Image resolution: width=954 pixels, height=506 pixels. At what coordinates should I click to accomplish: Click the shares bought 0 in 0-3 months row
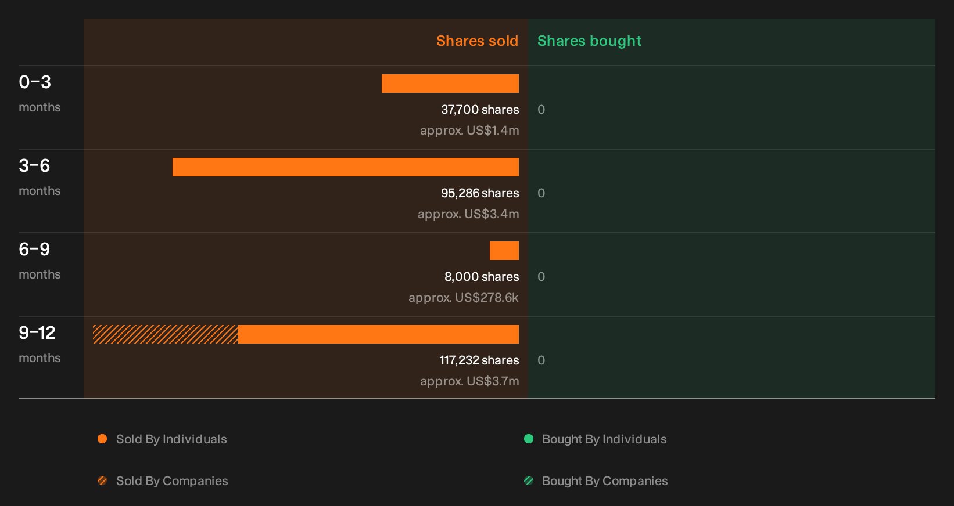541,110
